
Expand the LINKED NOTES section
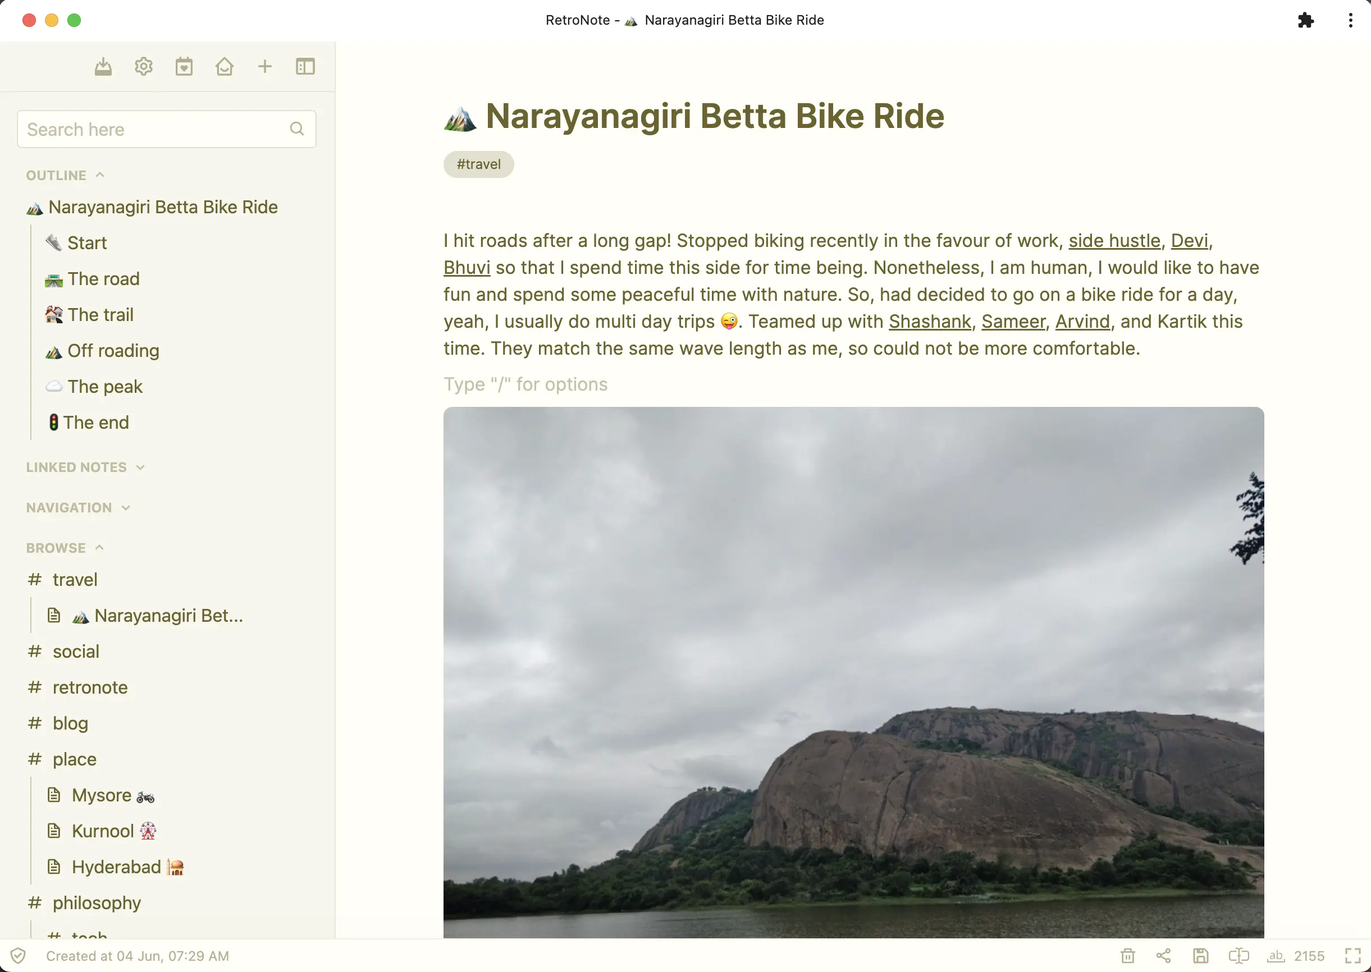[x=85, y=467]
